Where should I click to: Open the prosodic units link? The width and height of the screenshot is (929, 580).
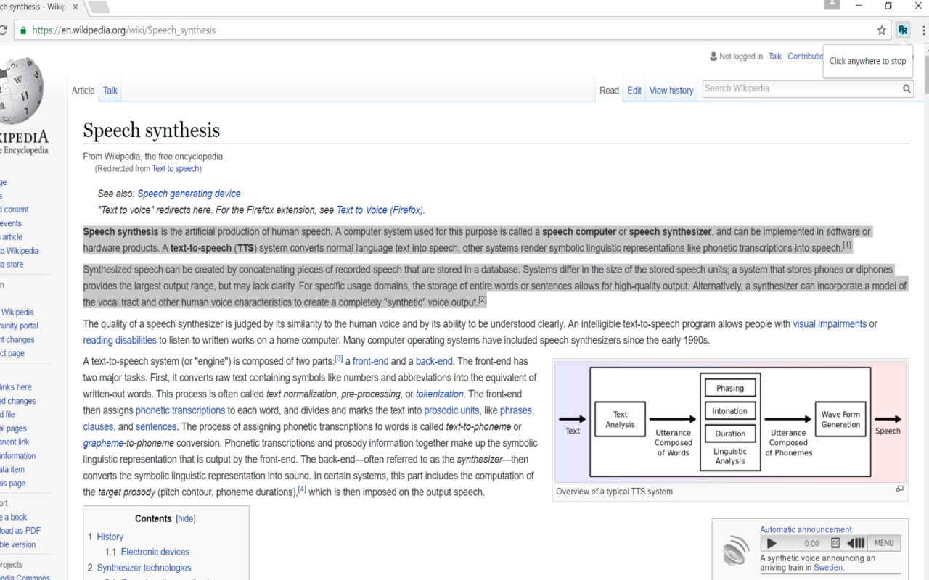pos(451,410)
